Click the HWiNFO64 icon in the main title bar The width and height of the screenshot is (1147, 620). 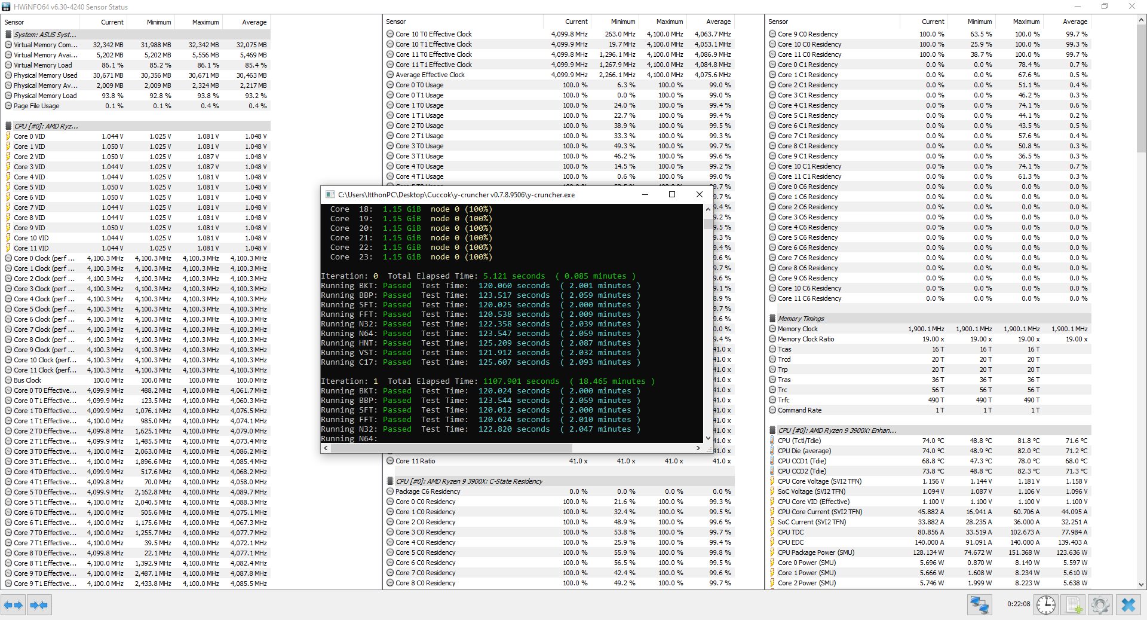[6, 7]
